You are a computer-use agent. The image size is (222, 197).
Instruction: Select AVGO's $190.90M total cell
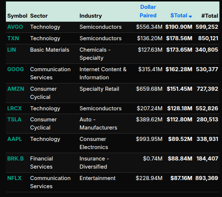click(179, 27)
